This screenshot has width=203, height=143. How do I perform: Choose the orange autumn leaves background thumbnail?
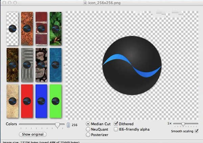[27, 29]
